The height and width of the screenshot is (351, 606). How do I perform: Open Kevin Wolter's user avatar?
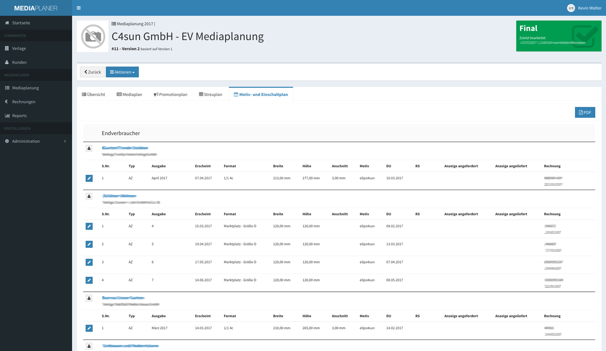tap(571, 8)
